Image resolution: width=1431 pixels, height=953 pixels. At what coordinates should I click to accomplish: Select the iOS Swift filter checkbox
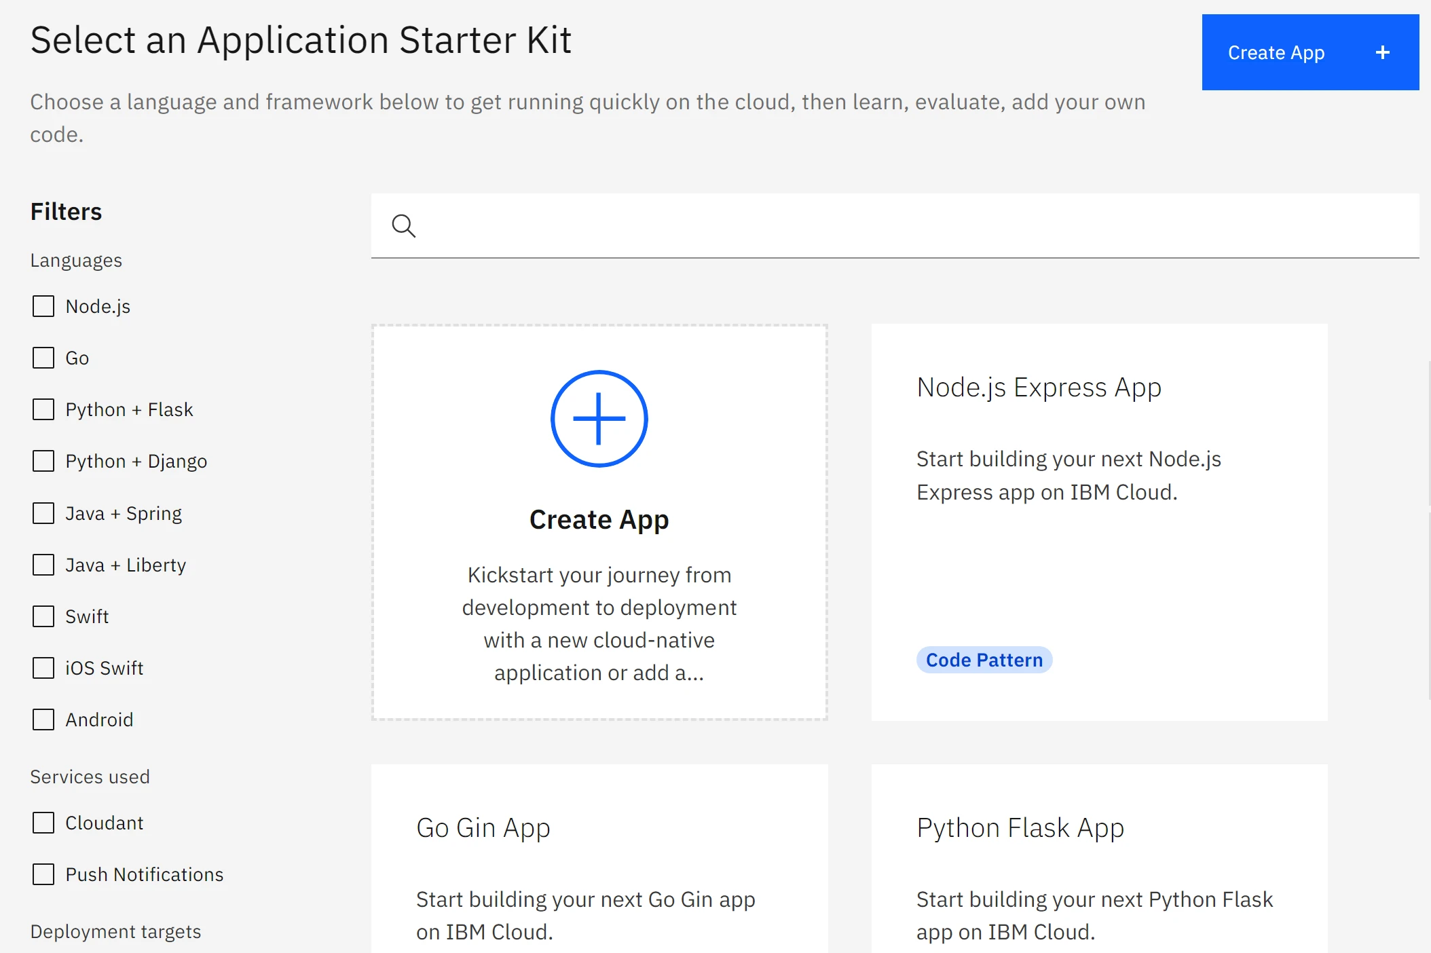point(43,668)
